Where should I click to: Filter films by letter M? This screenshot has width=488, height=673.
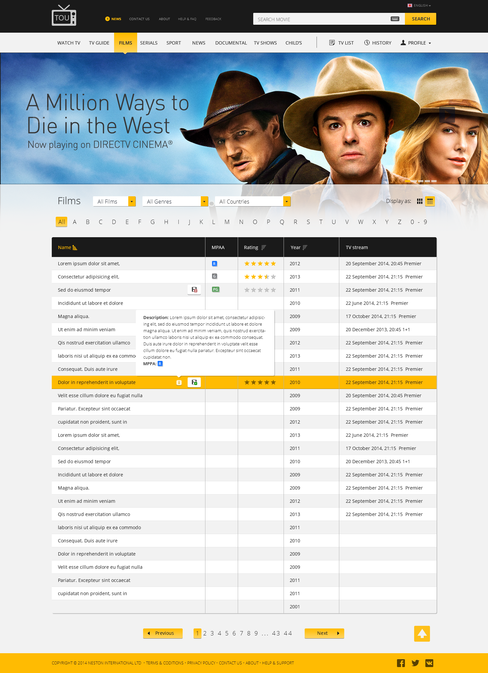tap(227, 222)
